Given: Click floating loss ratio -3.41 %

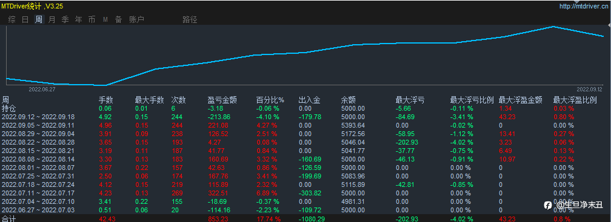Looking at the screenshot, I should point(462,117).
